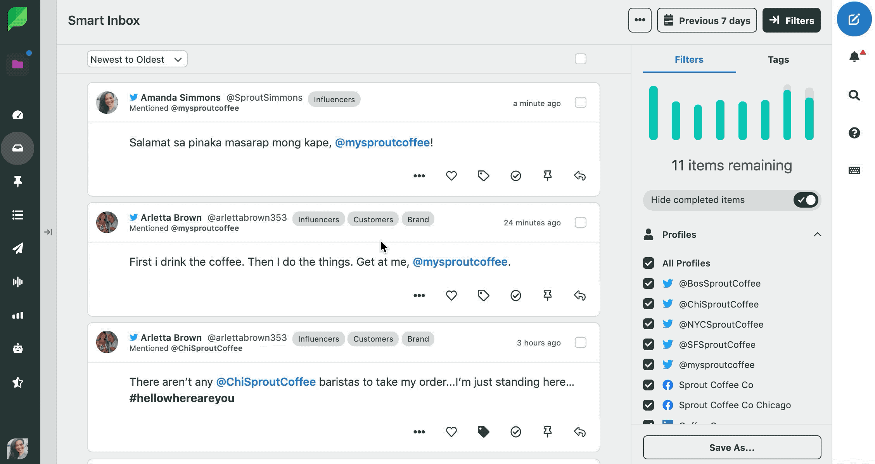Open Reports bar chart icon in sidebar

pyautogui.click(x=18, y=315)
